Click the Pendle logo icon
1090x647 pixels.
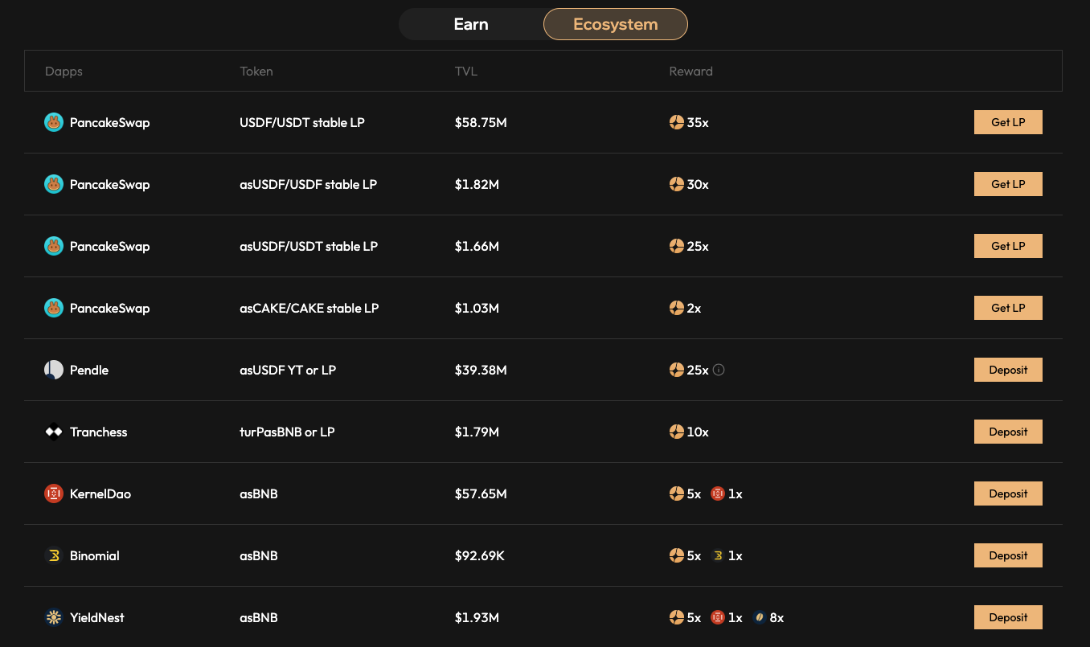pyautogui.click(x=54, y=370)
